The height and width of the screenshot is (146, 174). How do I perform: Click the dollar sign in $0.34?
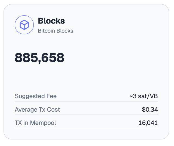(x=144, y=110)
